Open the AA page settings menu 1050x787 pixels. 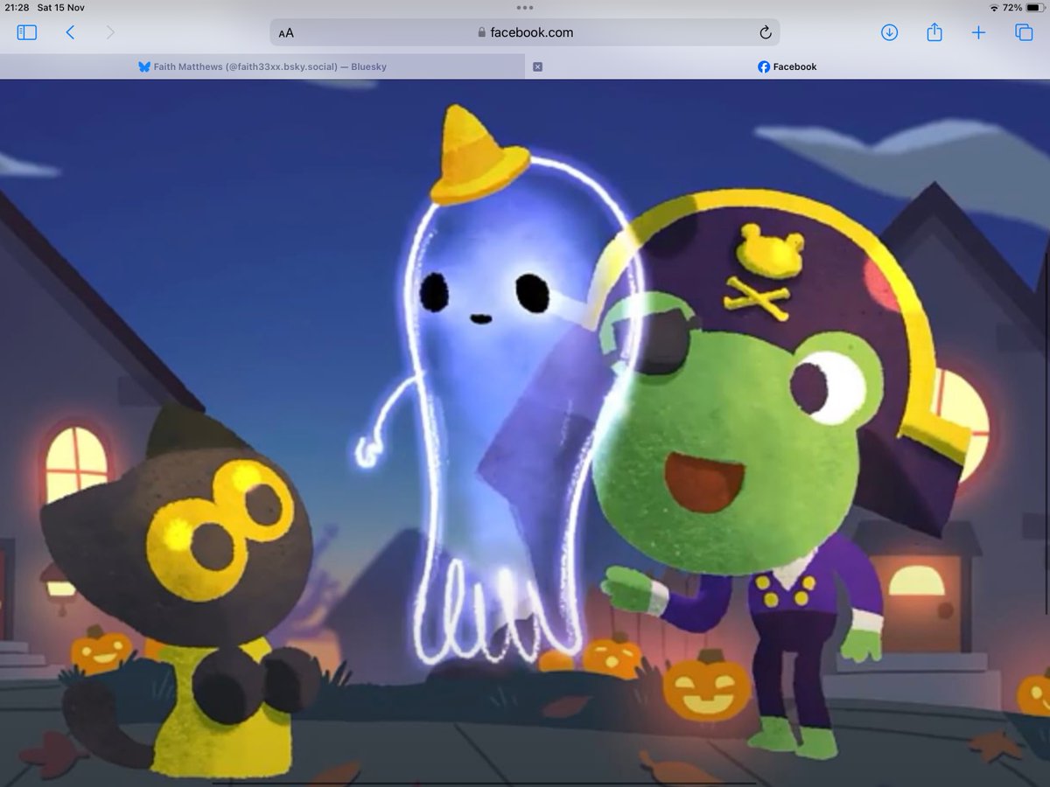286,32
